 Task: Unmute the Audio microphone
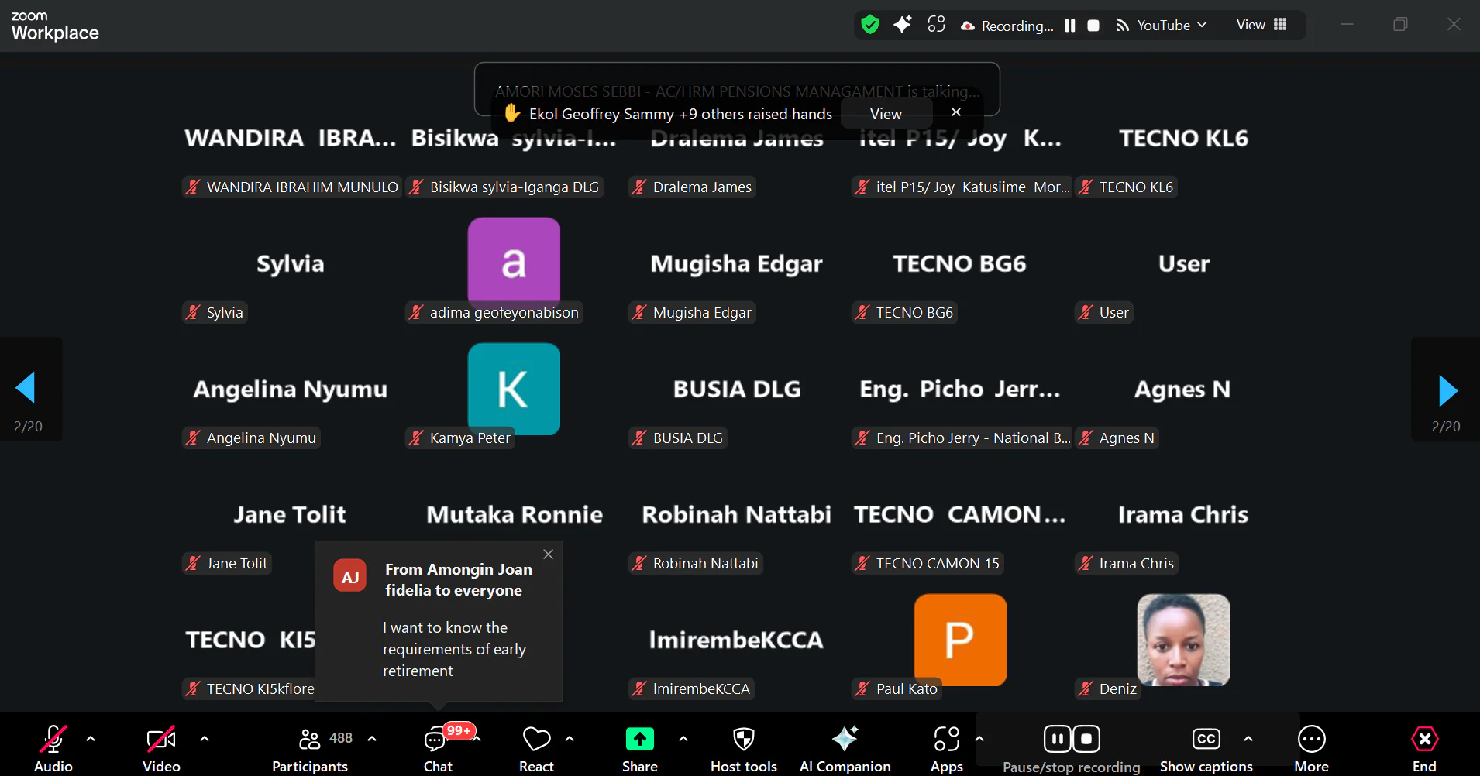click(x=53, y=740)
